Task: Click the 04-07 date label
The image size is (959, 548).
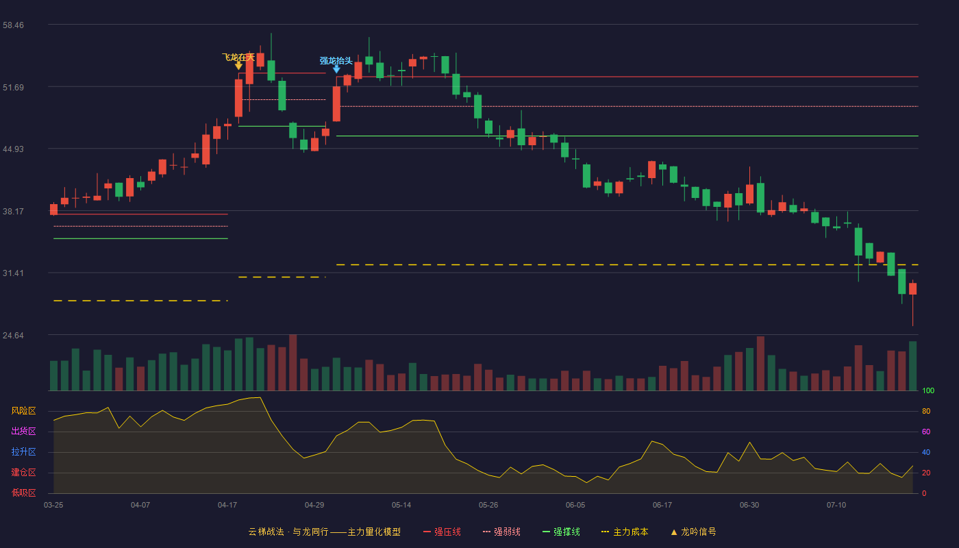Action: click(x=140, y=505)
